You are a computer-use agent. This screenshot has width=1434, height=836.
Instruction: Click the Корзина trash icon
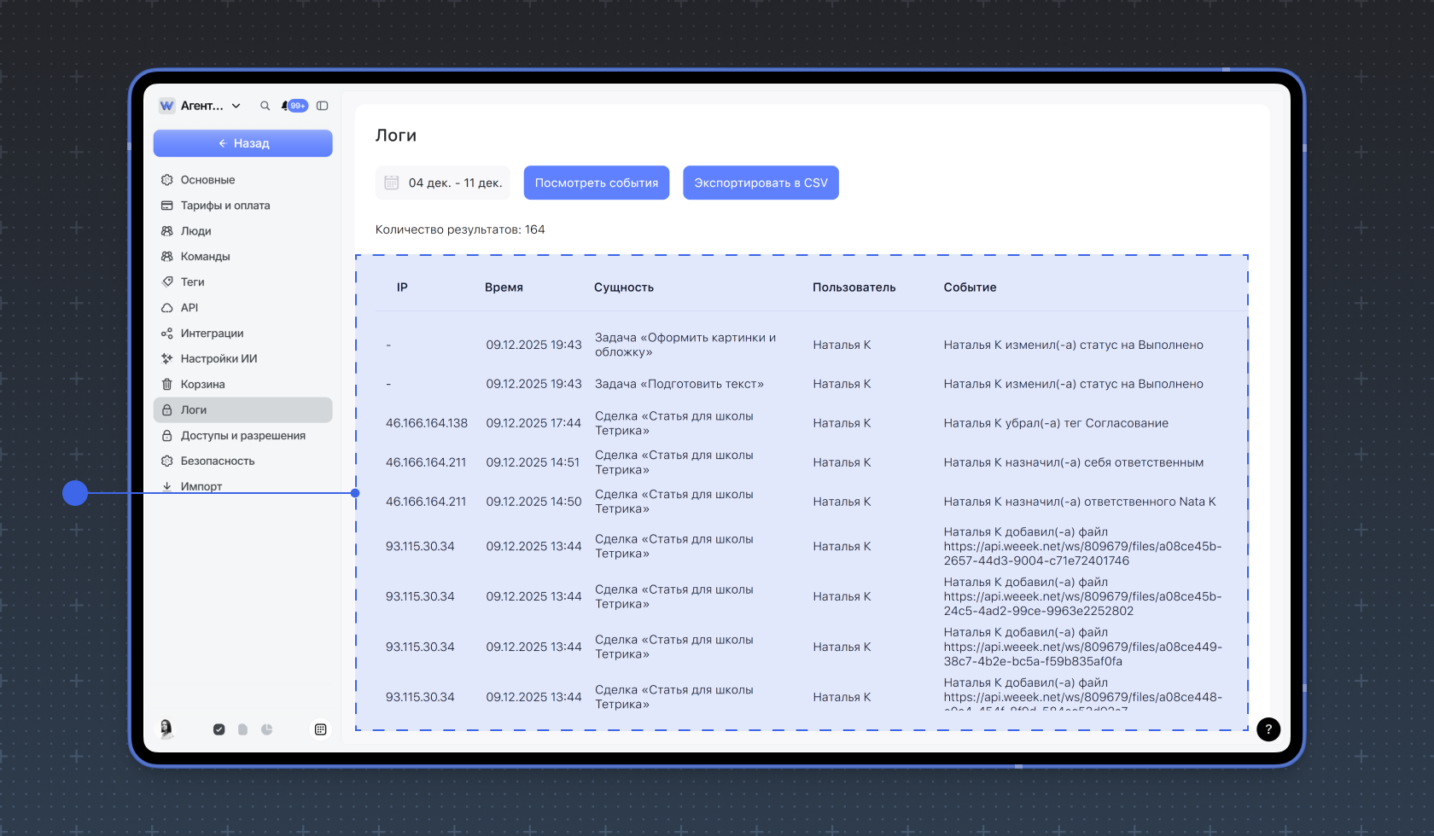[167, 385]
